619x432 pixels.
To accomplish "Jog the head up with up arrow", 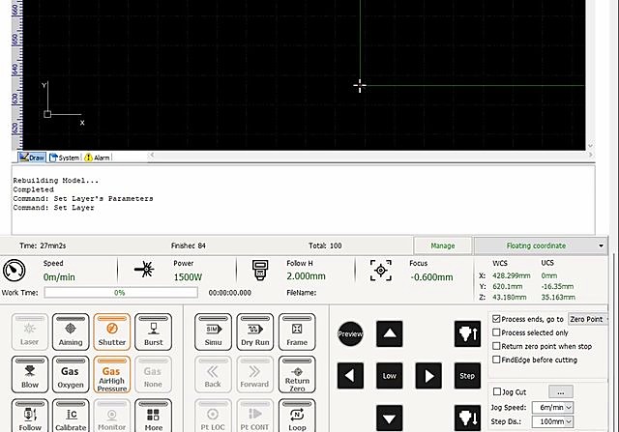I will click(389, 333).
